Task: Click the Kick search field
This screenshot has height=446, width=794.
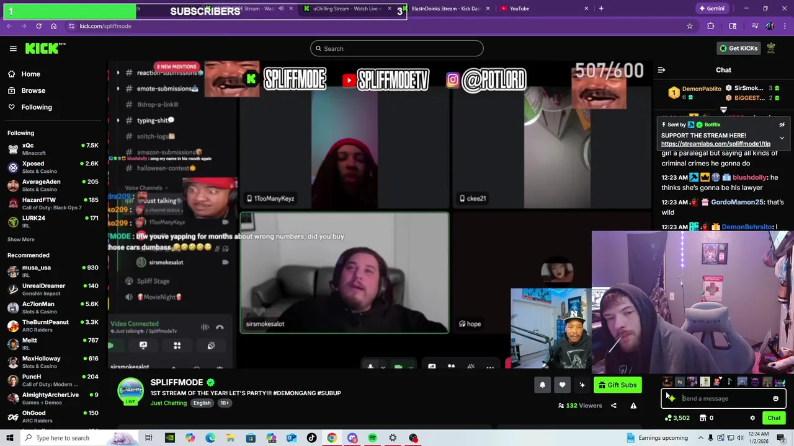Action: pyautogui.click(x=396, y=48)
